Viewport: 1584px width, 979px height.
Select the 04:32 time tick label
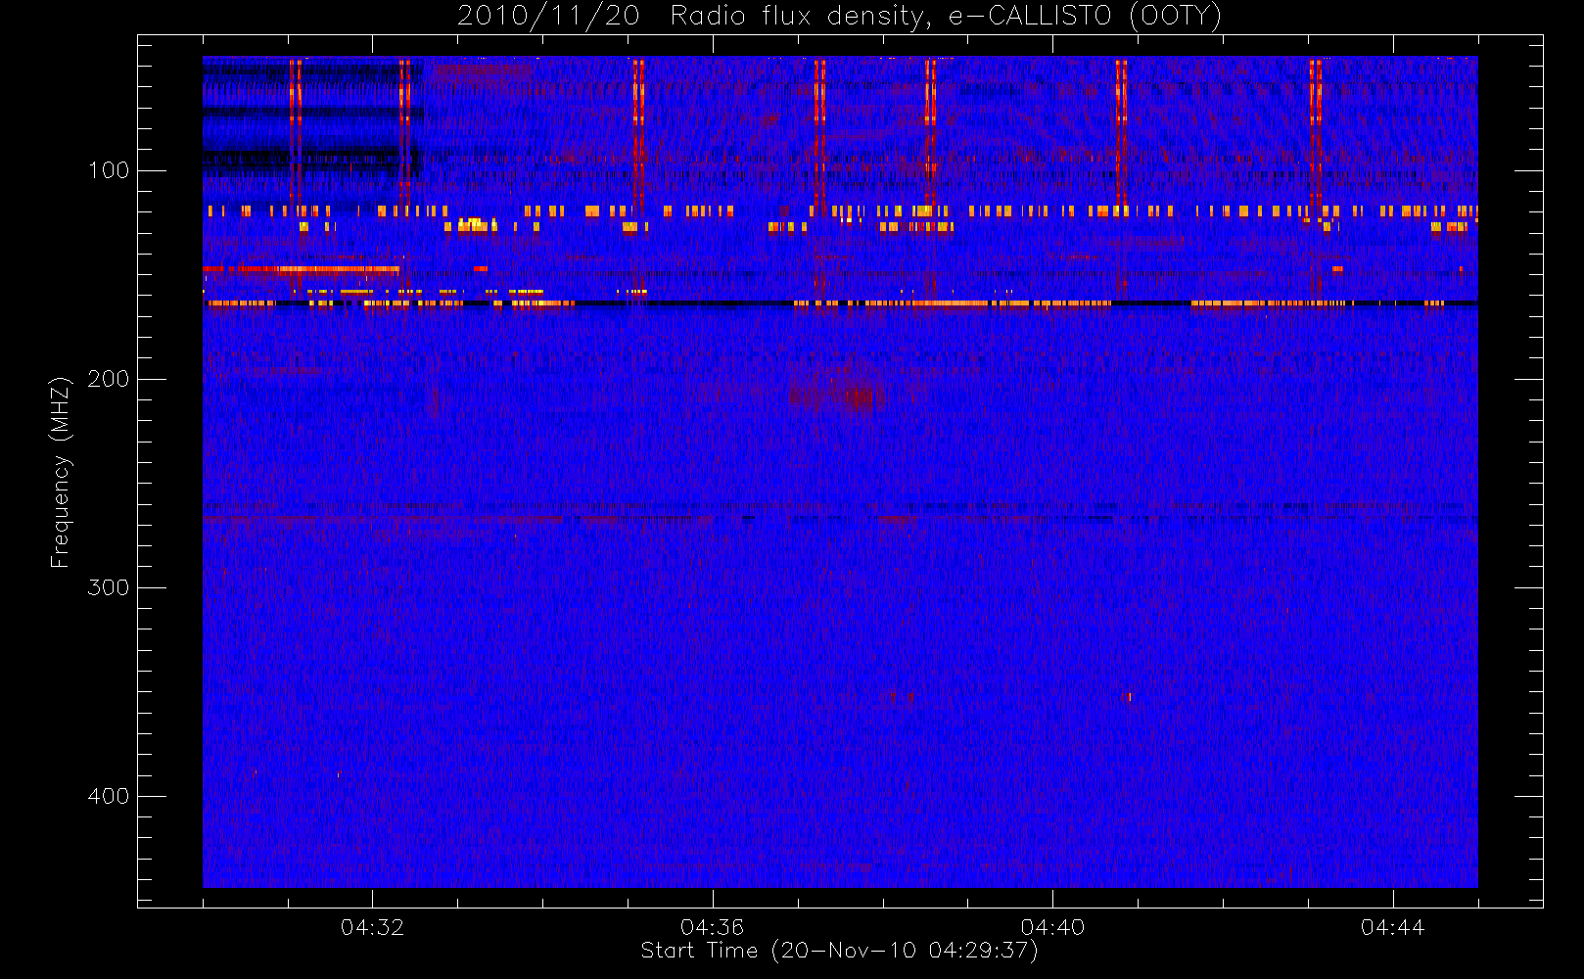(x=372, y=927)
